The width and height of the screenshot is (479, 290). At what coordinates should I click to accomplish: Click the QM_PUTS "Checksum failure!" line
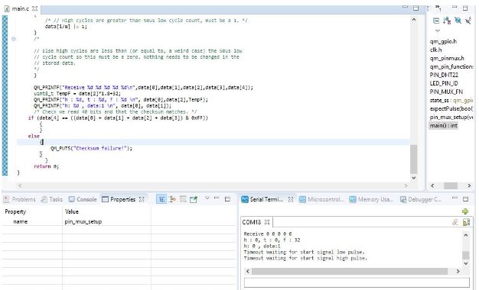tap(91, 148)
